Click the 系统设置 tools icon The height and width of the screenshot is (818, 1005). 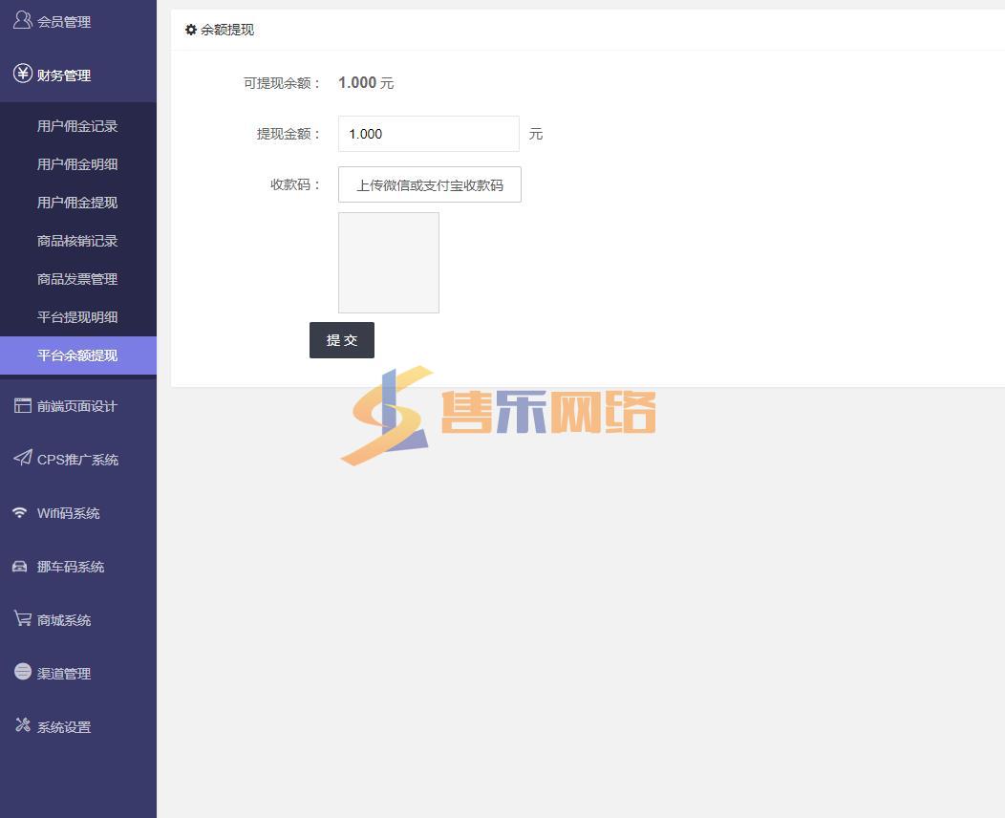pyautogui.click(x=22, y=725)
